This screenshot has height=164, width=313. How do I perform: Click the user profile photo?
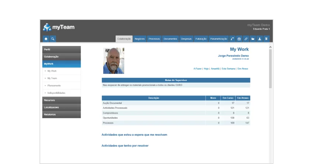[113, 61]
